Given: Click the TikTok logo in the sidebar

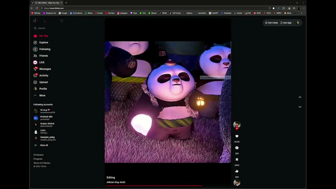Looking at the screenshot, I should click(35, 21).
